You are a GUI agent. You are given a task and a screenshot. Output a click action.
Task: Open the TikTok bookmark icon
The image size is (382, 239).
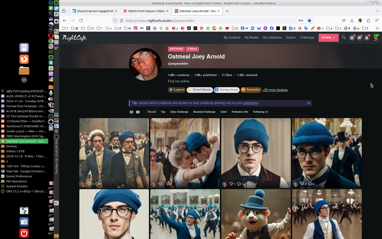point(189,28)
